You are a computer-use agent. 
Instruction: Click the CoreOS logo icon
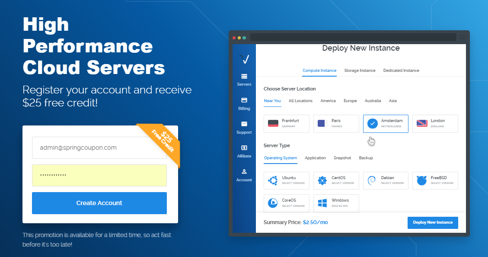(x=273, y=203)
